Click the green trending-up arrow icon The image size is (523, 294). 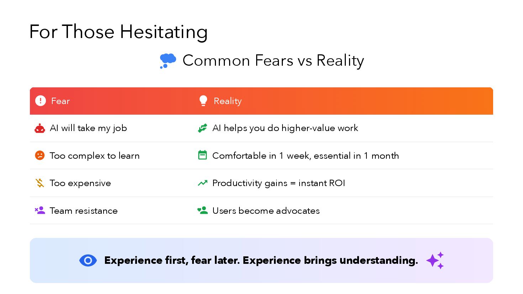pyautogui.click(x=202, y=183)
